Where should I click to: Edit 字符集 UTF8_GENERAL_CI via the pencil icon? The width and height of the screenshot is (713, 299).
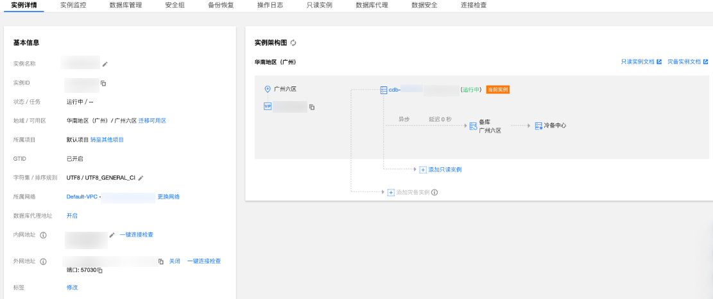coord(141,178)
